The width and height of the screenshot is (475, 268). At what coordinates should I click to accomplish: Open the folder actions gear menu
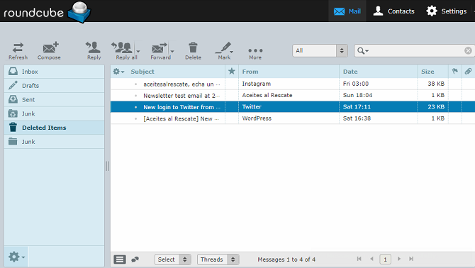pyautogui.click(x=16, y=257)
